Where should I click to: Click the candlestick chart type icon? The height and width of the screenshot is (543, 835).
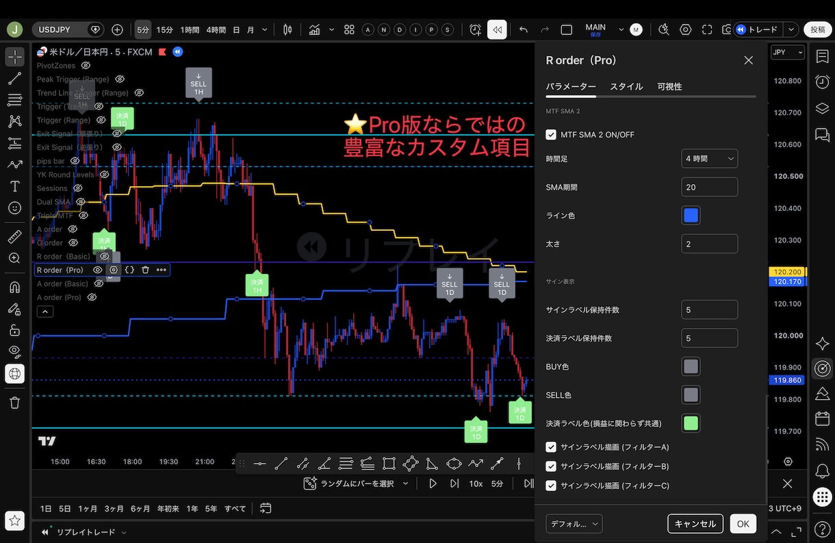coord(287,29)
